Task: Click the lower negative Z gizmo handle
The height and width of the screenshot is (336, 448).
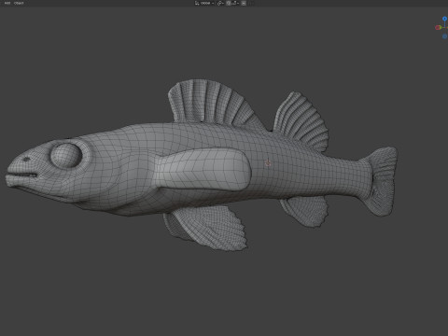Action: (x=444, y=36)
